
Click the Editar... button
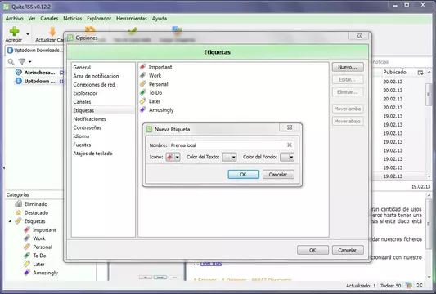click(348, 80)
